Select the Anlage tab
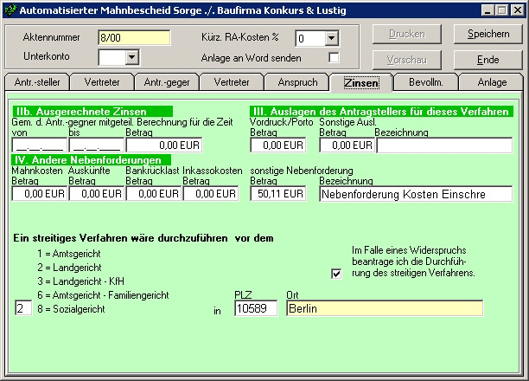 pyautogui.click(x=492, y=82)
